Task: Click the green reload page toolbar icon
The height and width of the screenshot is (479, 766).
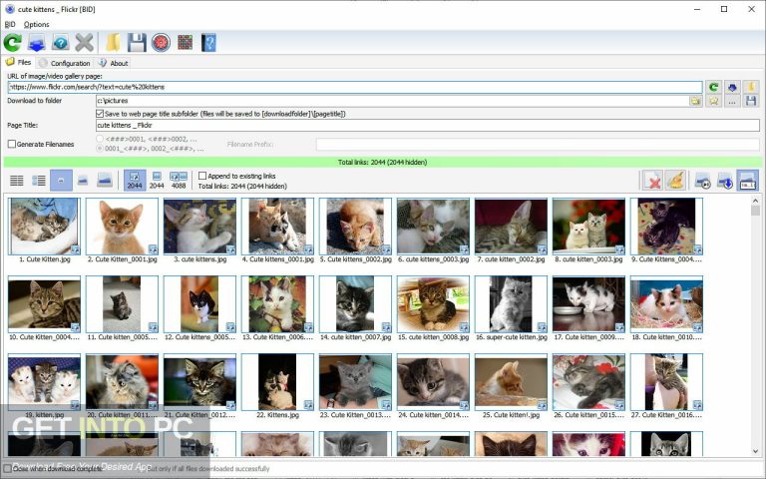Action: tap(12, 43)
